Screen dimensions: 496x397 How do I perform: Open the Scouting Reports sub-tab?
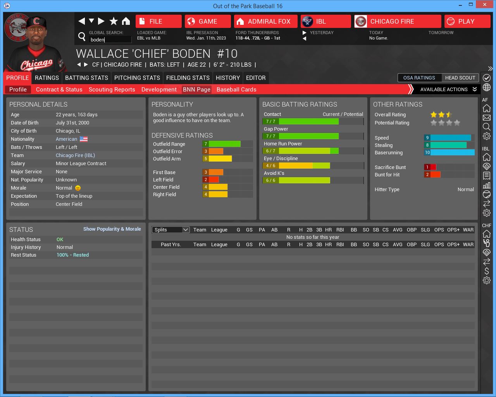pyautogui.click(x=112, y=90)
